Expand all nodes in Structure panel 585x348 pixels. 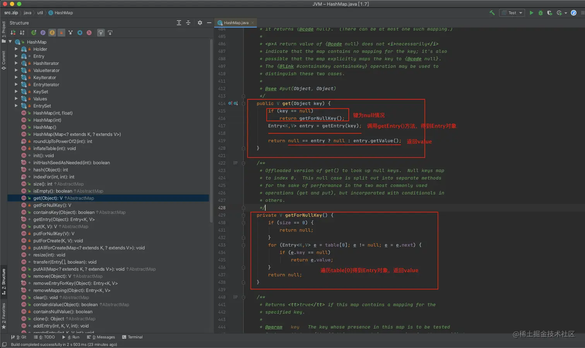click(x=179, y=23)
